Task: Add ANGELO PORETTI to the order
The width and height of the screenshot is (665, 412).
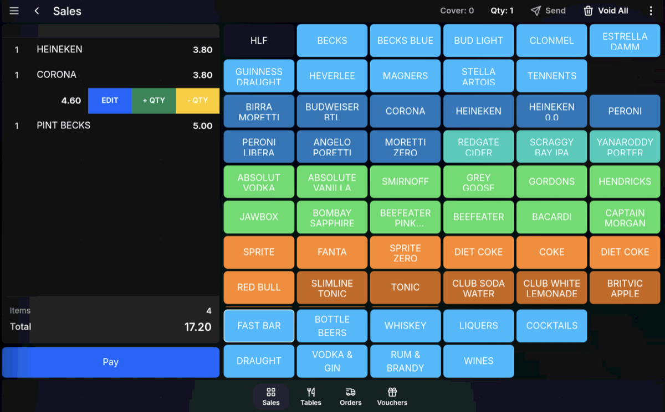Action: click(332, 147)
